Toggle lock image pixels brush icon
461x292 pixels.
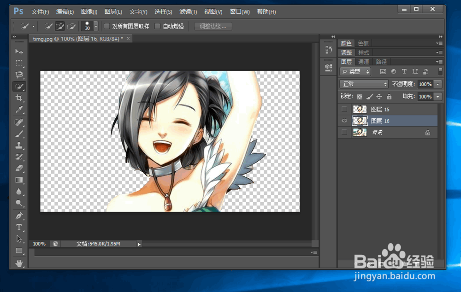click(370, 97)
